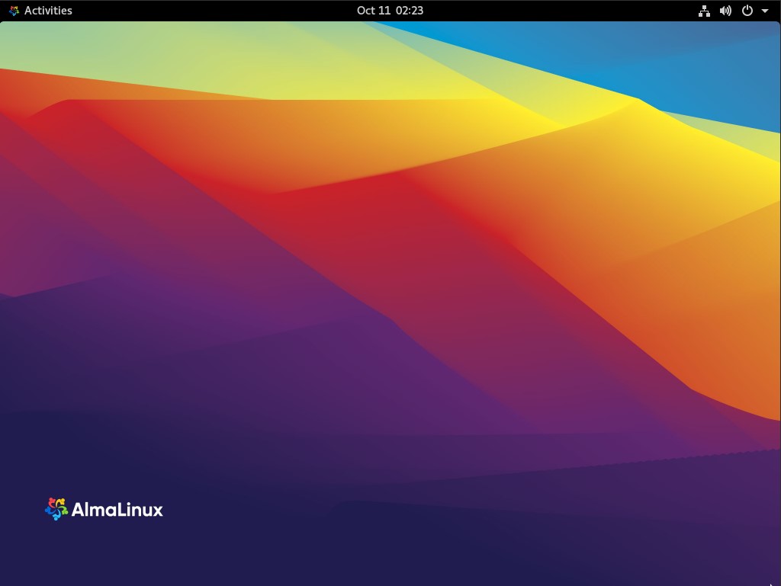
Task: Click the 02:23 time display
Action: (410, 11)
